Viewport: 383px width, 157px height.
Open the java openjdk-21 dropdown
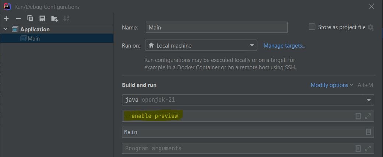[x=247, y=100]
